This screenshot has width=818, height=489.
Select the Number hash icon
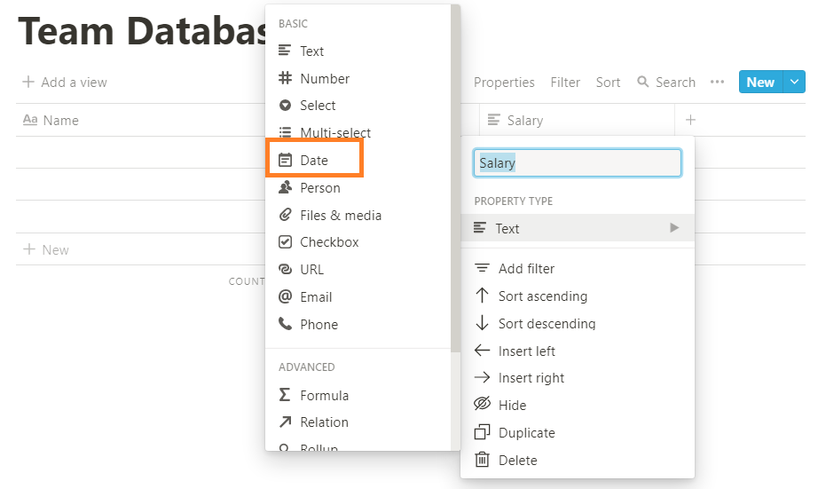(x=285, y=78)
